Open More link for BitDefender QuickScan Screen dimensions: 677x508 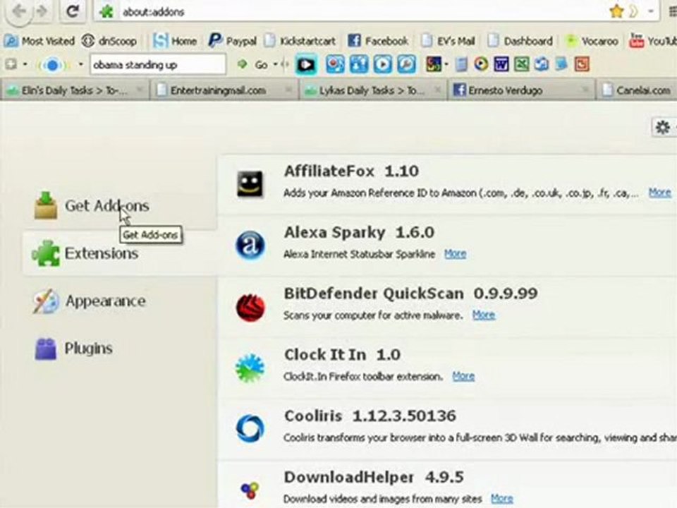[484, 315]
